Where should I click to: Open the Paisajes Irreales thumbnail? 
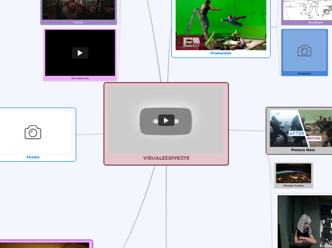point(293,173)
